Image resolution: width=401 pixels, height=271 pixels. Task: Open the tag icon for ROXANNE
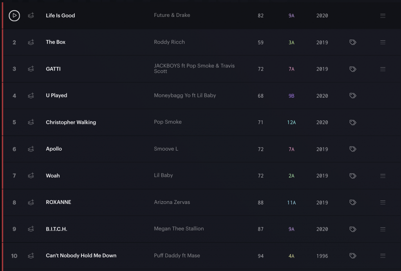353,202
